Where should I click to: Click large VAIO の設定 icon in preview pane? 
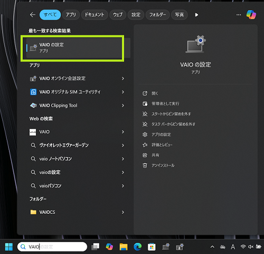click(x=196, y=44)
